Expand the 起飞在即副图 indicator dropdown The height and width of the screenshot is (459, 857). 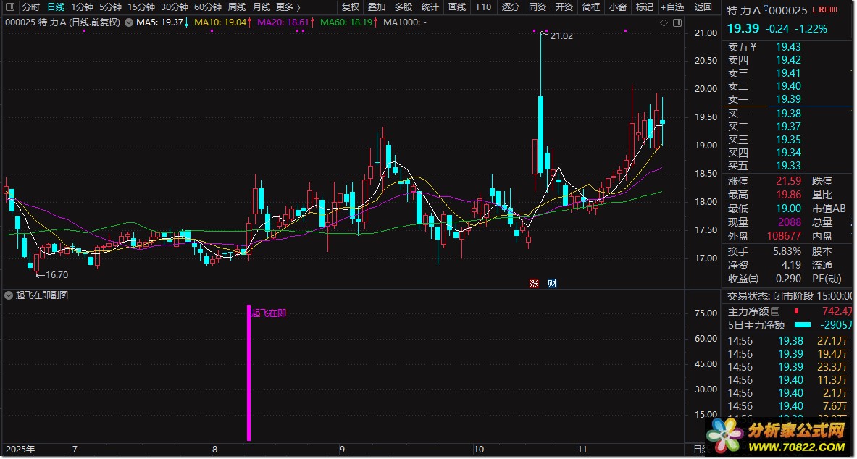pyautogui.click(x=8, y=295)
